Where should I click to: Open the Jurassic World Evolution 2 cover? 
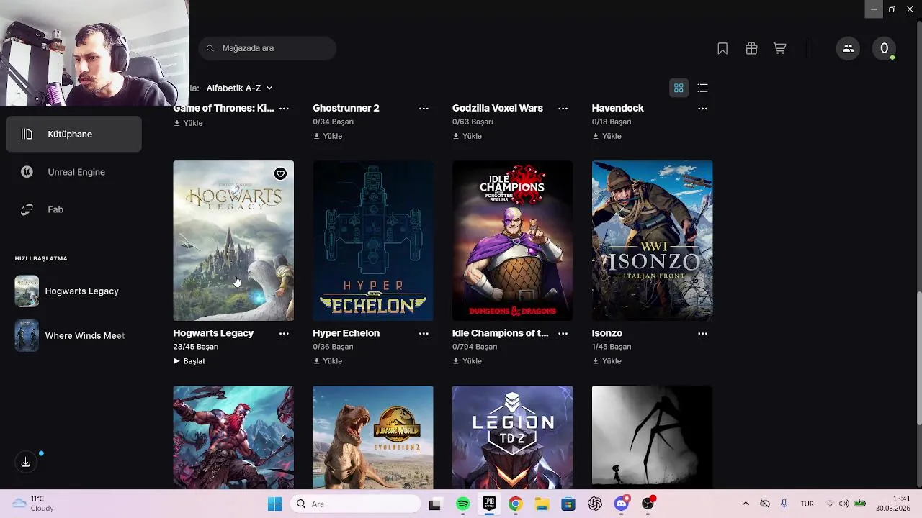pos(373,437)
